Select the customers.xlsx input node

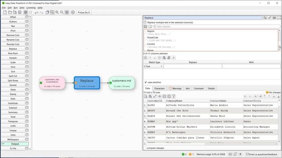(52, 83)
